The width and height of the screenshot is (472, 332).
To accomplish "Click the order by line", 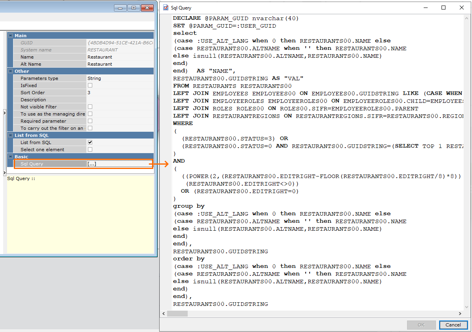I will pyautogui.click(x=189, y=259).
